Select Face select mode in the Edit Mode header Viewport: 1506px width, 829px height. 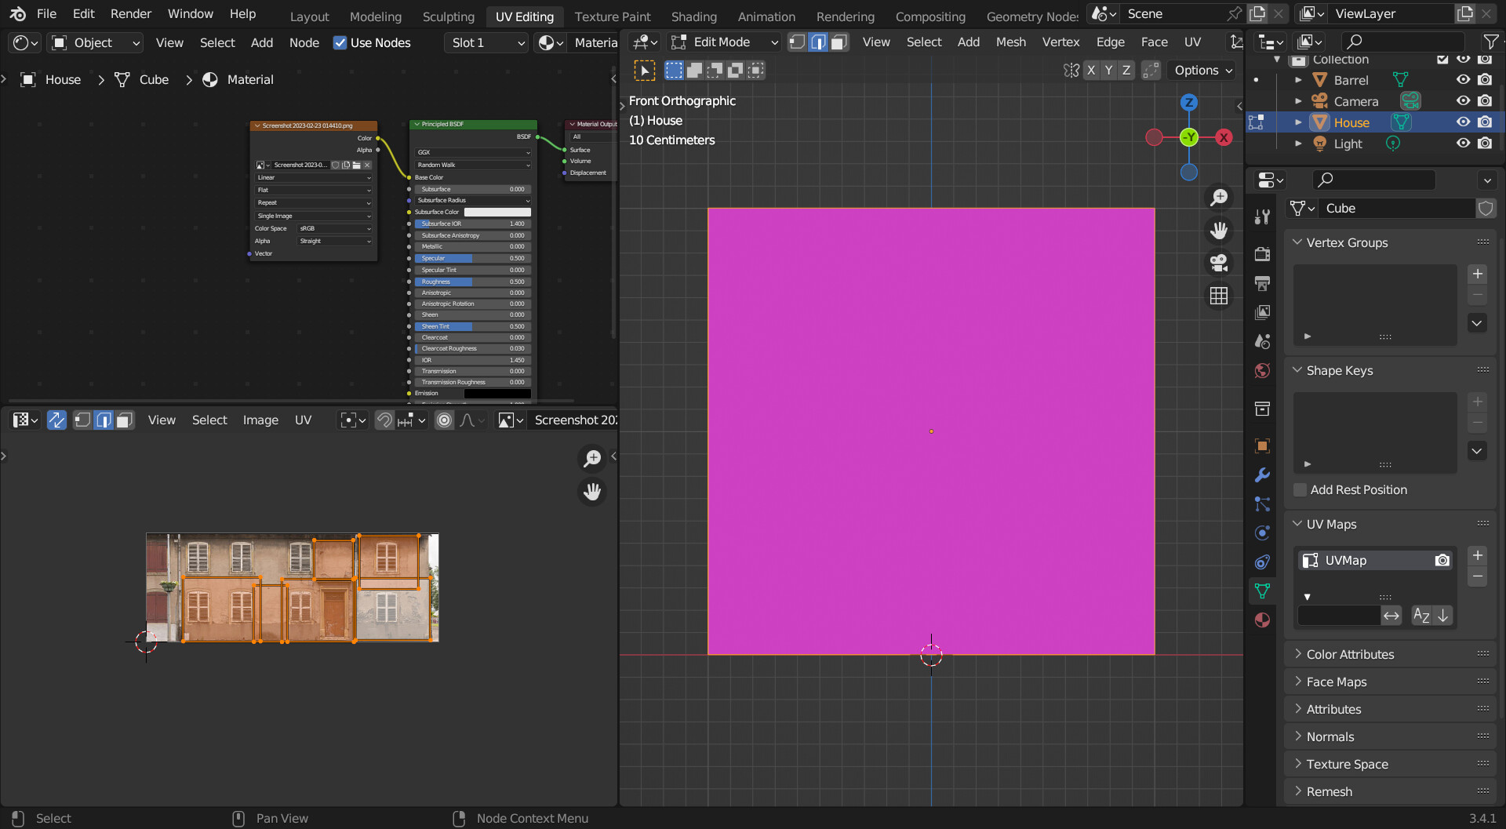838,42
